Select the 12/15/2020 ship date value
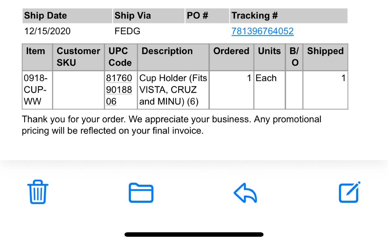 click(x=47, y=31)
